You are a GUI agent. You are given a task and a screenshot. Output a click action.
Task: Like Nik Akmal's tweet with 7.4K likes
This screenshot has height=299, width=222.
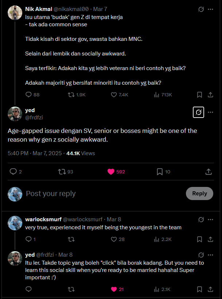click(114, 95)
